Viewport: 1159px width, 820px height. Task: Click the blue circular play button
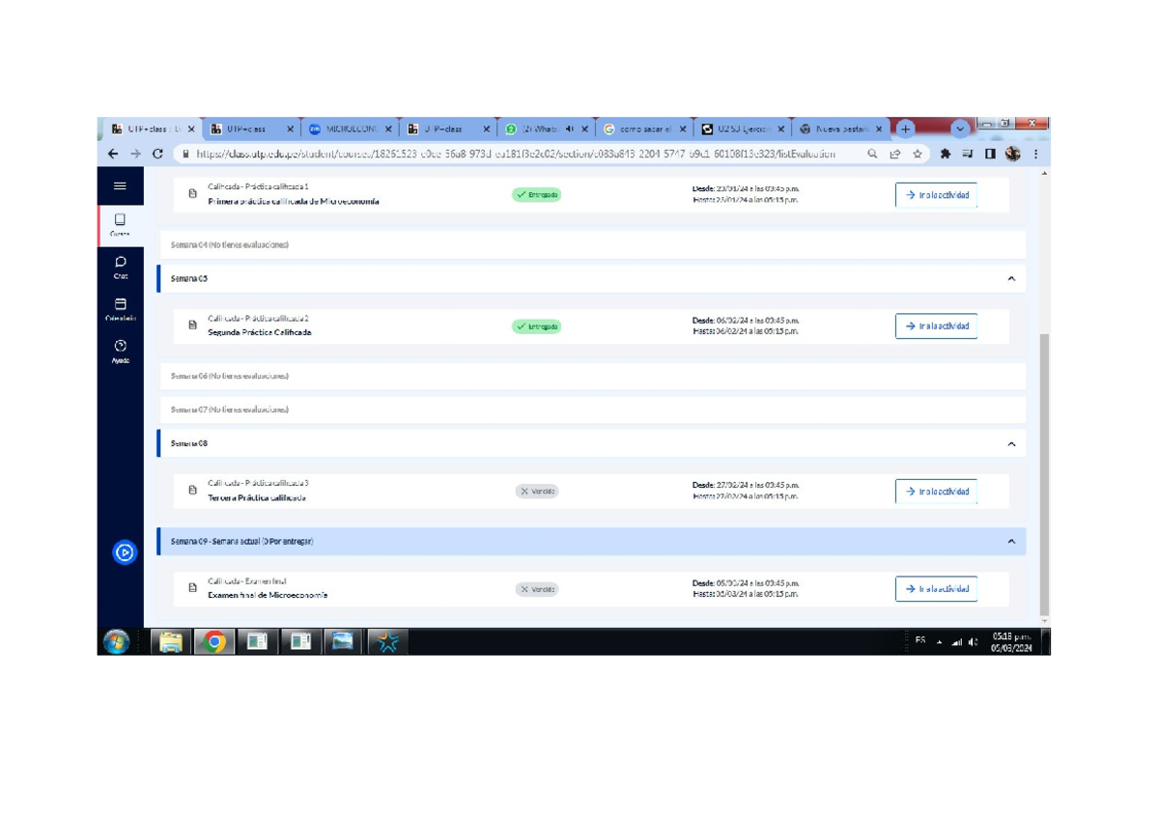click(125, 552)
